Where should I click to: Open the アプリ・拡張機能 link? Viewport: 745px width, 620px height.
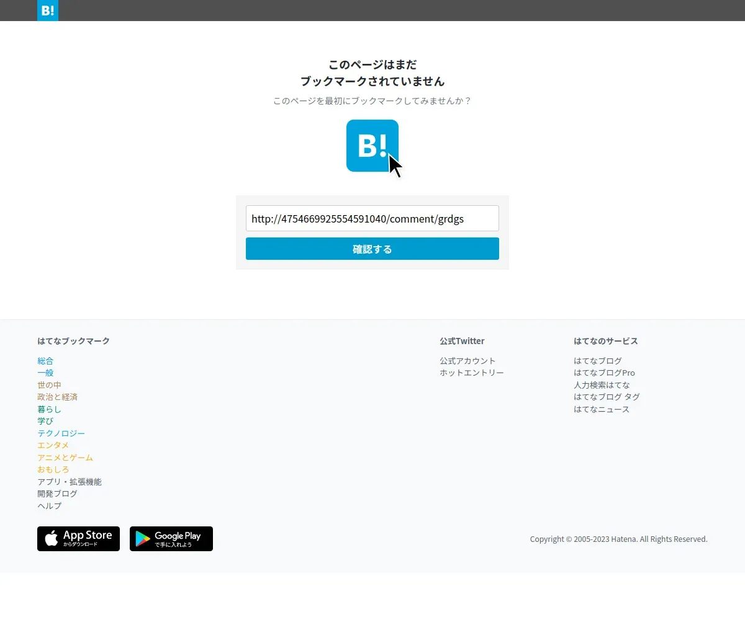pyautogui.click(x=70, y=482)
